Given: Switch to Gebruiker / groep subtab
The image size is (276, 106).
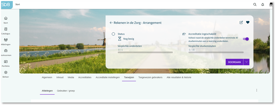Looking at the screenshot, I should coord(66,91).
